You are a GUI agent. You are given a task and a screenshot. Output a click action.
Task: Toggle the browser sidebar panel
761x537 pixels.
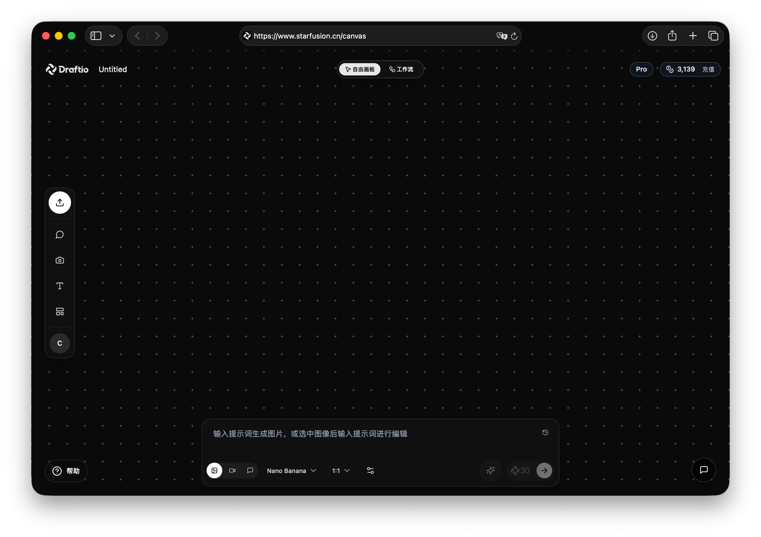[x=96, y=36]
